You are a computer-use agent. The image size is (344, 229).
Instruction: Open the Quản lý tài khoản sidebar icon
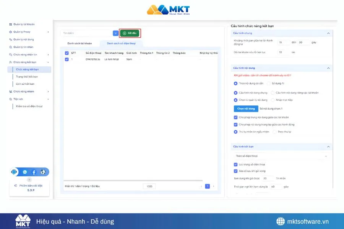[x=10, y=24]
